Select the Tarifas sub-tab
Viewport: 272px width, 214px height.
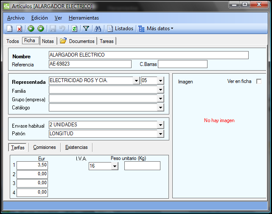tap(18, 148)
